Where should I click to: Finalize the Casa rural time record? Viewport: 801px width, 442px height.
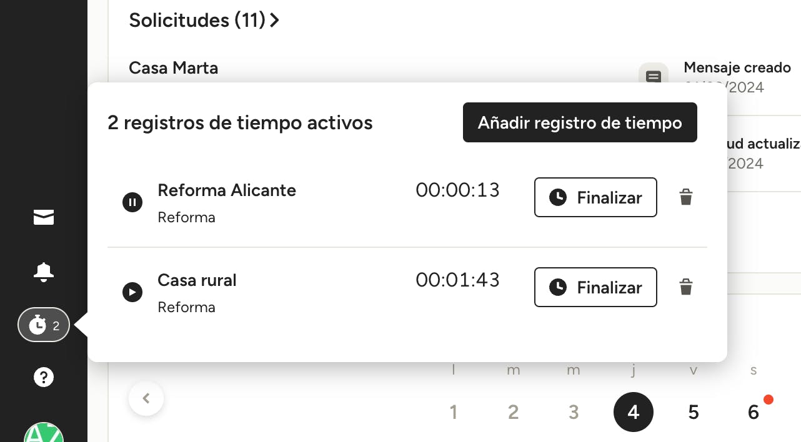pos(595,287)
